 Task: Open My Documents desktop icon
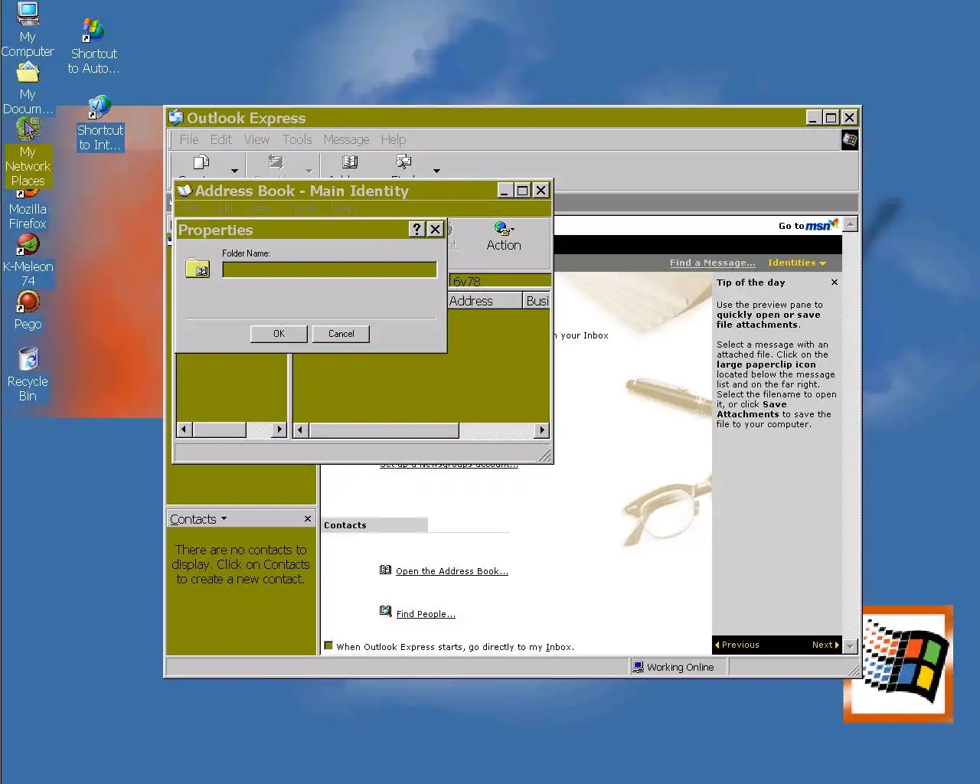point(28,89)
